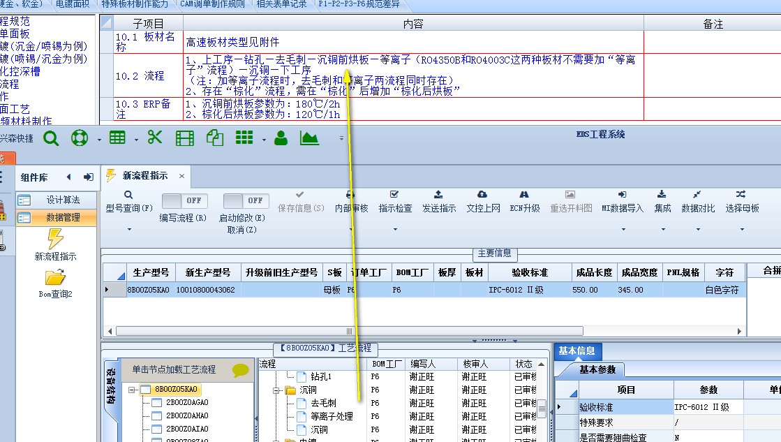Image resolution: width=781 pixels, height=442 pixels.
Task: Open the 新流程指示 lightning icon in sidebar
Action: pyautogui.click(x=55, y=239)
